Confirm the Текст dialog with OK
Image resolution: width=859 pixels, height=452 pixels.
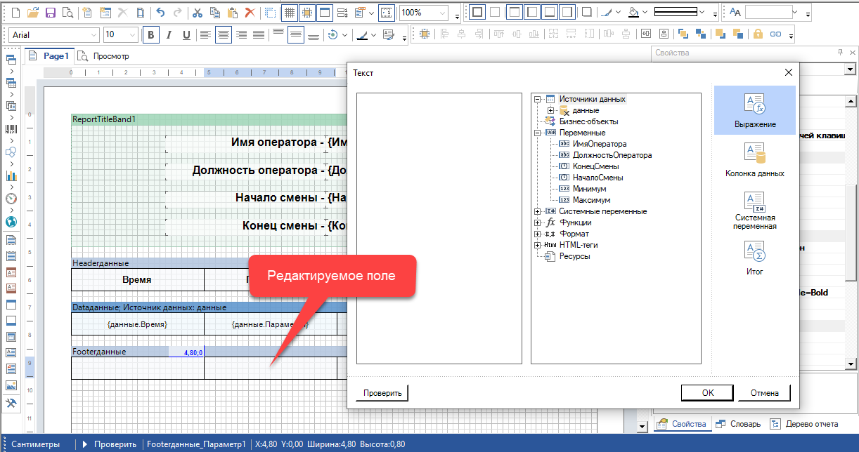pos(708,393)
